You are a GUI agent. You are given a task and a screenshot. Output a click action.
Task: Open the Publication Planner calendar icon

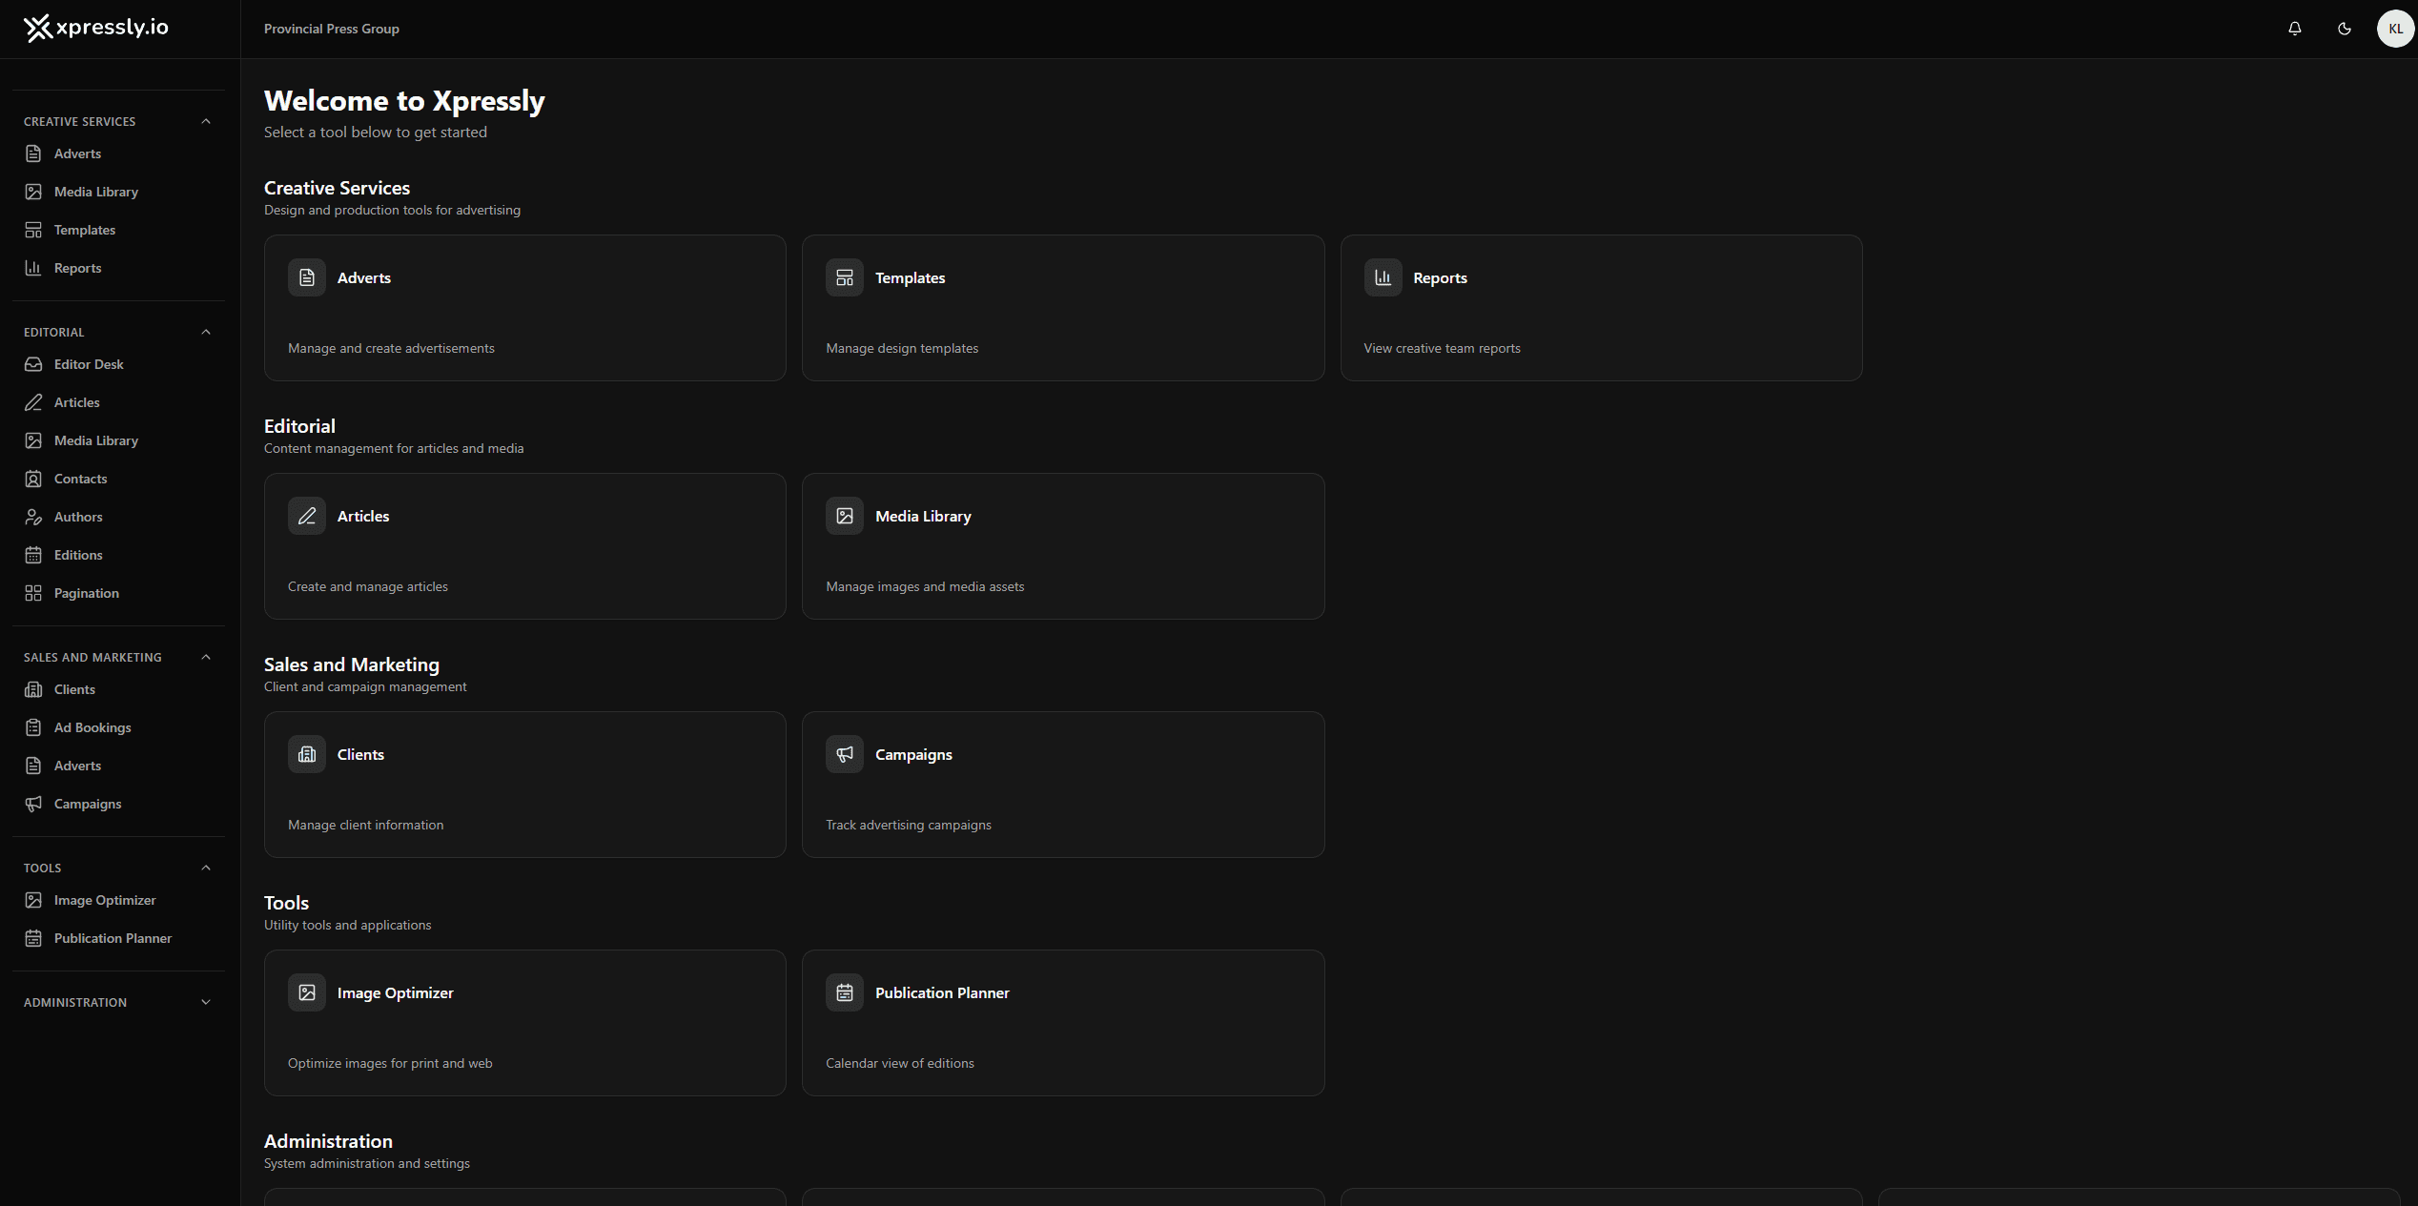844,992
